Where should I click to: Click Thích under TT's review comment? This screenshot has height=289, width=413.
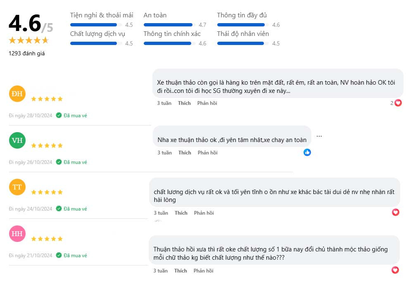(x=181, y=213)
